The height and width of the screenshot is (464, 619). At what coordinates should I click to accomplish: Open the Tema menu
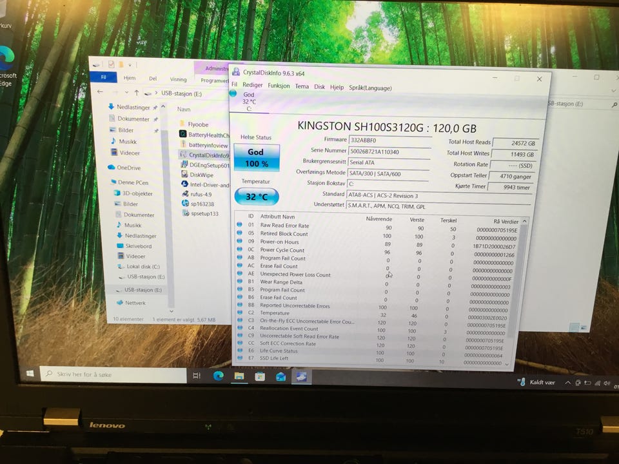302,86
